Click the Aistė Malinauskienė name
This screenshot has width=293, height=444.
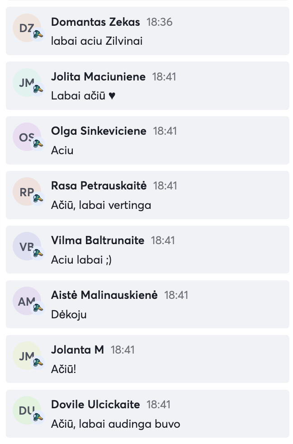click(104, 295)
